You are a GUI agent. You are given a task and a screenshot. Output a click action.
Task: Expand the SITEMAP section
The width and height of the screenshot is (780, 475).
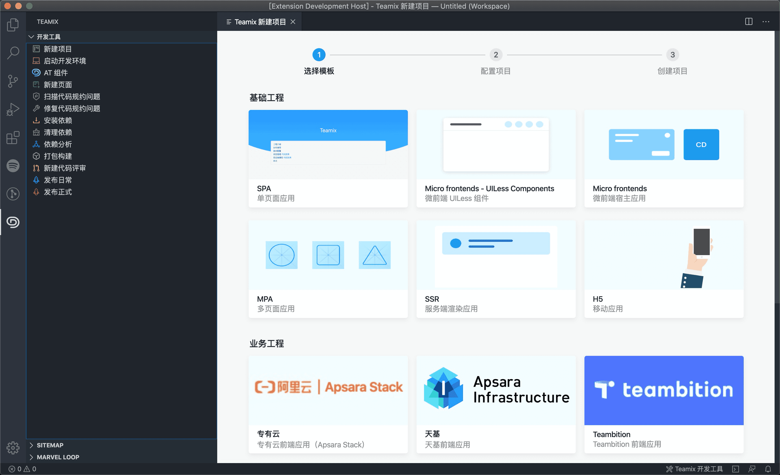pyautogui.click(x=122, y=445)
